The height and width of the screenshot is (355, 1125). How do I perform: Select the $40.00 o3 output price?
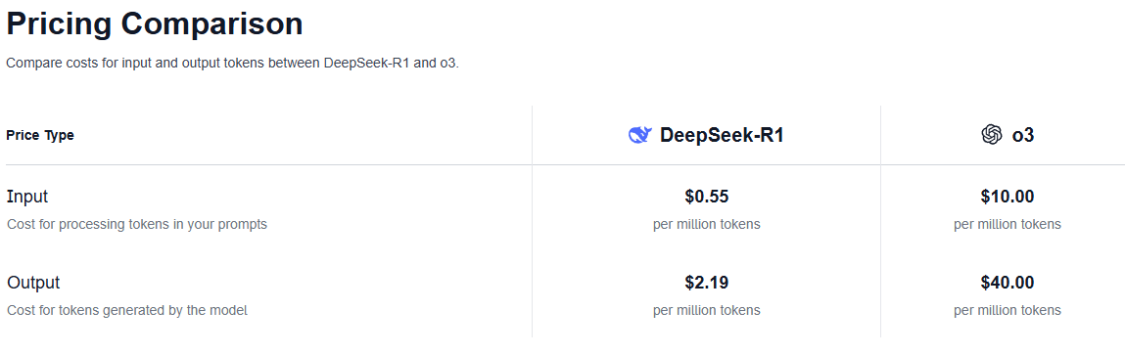click(1008, 283)
